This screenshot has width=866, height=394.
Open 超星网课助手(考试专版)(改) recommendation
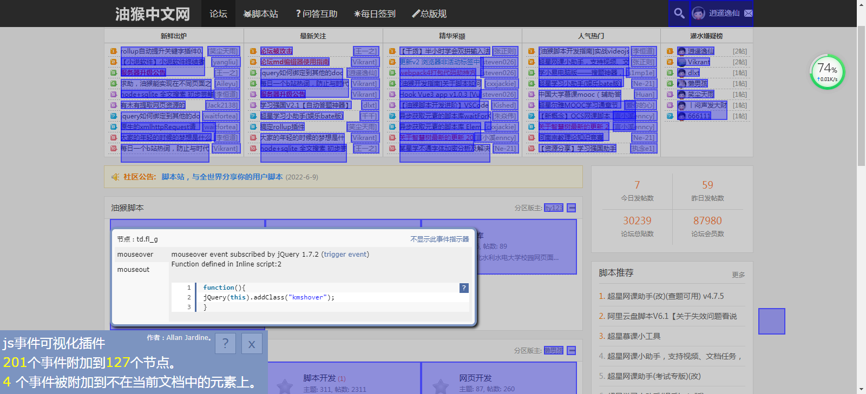point(654,376)
